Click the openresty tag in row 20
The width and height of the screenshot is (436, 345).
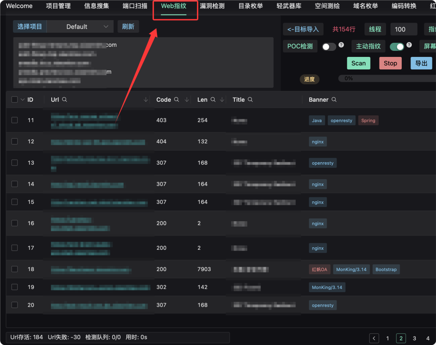tap(323, 305)
